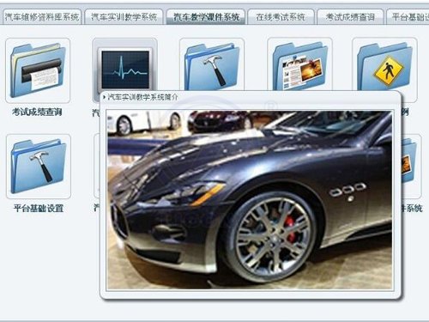This screenshot has width=429, height=322.
Task: Switch to 汽车实训教学系统 tab
Action: [124, 17]
